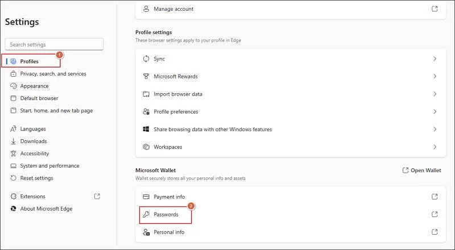Click the Profiles sidebar icon
455x250 pixels.
click(x=13, y=61)
